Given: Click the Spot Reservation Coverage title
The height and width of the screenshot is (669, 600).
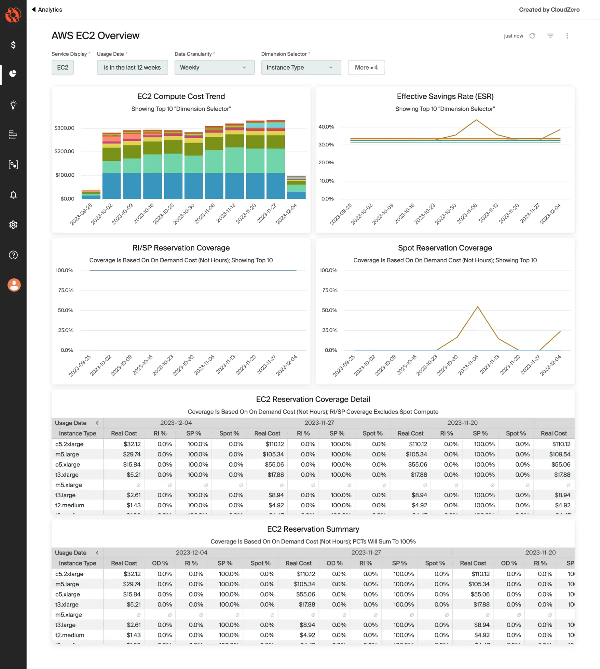Looking at the screenshot, I should tap(445, 248).
